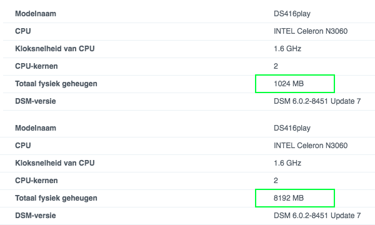The width and height of the screenshot is (375, 225).
Task: Click DSM 6.0.2-8451 Update 7 in first table
Action: click(x=317, y=101)
